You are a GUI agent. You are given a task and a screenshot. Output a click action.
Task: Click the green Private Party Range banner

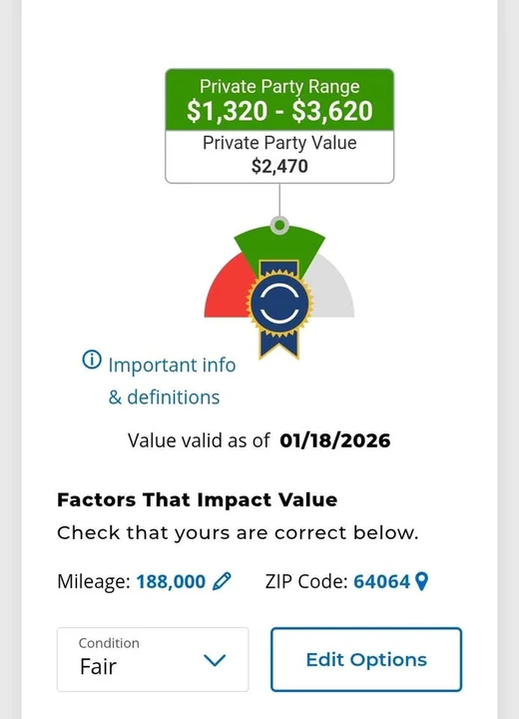279,100
